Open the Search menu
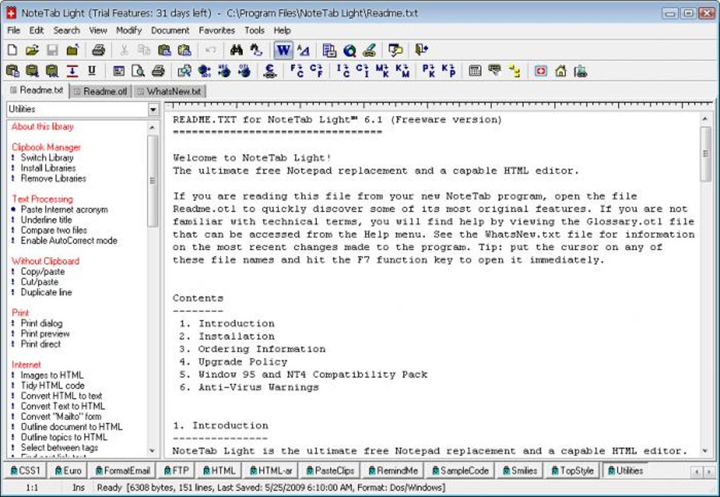 66,30
